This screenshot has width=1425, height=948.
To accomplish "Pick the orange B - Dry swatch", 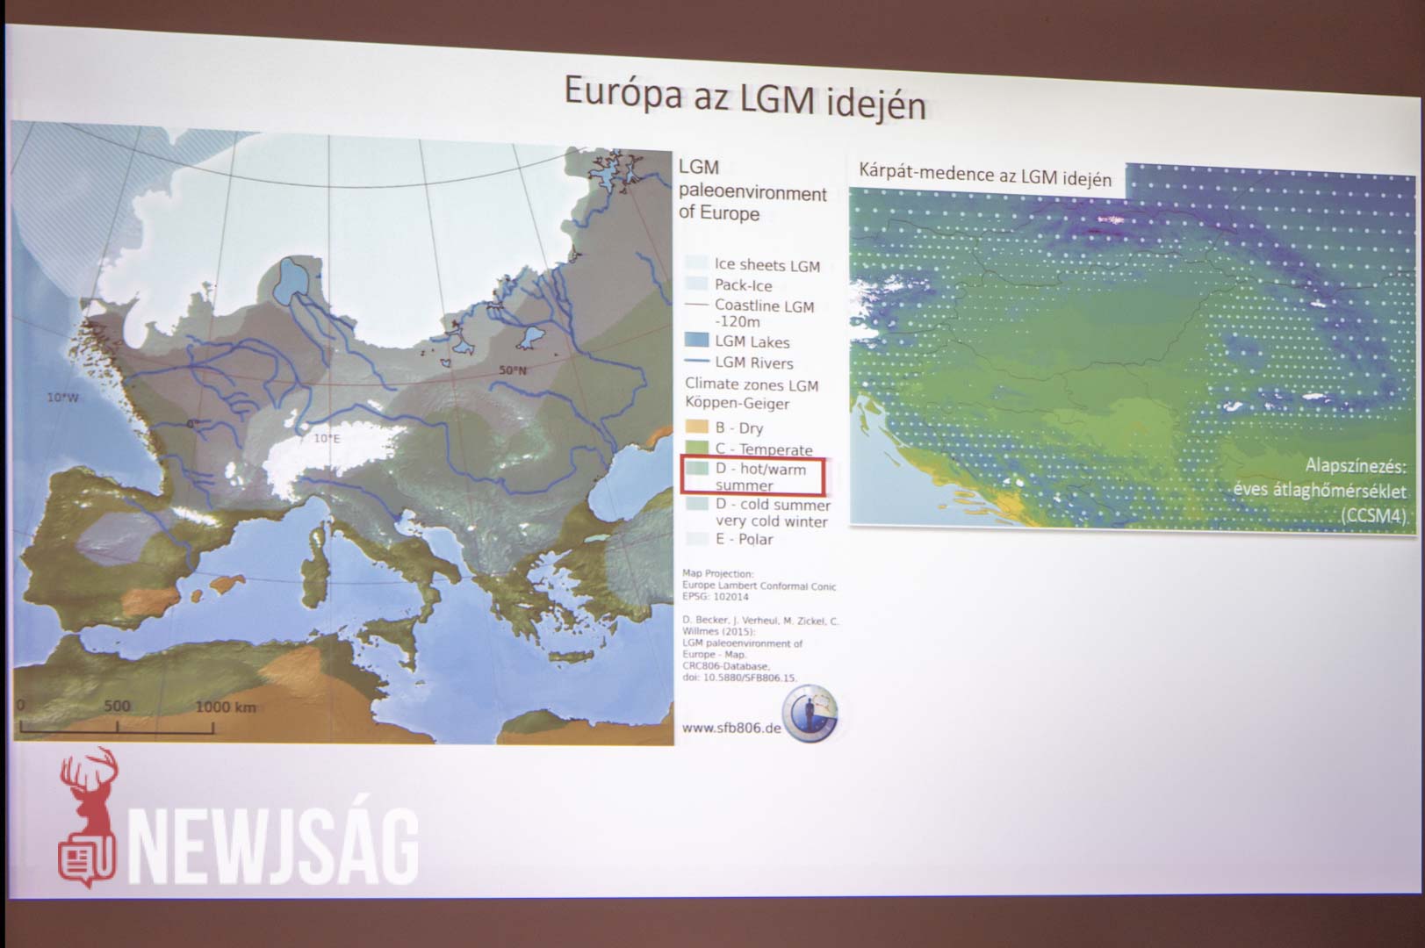I will pyautogui.click(x=696, y=427).
